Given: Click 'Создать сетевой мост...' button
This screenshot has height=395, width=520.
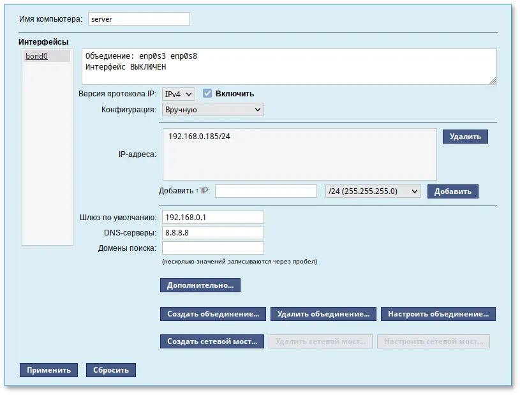Looking at the screenshot, I should pos(212,341).
